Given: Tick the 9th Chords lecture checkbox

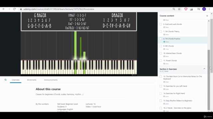Looking at the screenshot, I should (x=161, y=46).
